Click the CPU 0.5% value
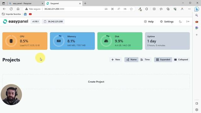 coord(24,41)
